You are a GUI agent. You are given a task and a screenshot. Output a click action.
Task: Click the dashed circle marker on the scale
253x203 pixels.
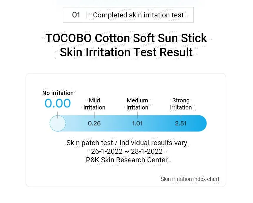58,123
